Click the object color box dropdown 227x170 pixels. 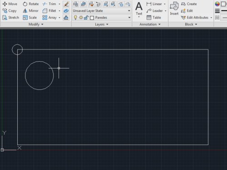click(x=224, y=4)
